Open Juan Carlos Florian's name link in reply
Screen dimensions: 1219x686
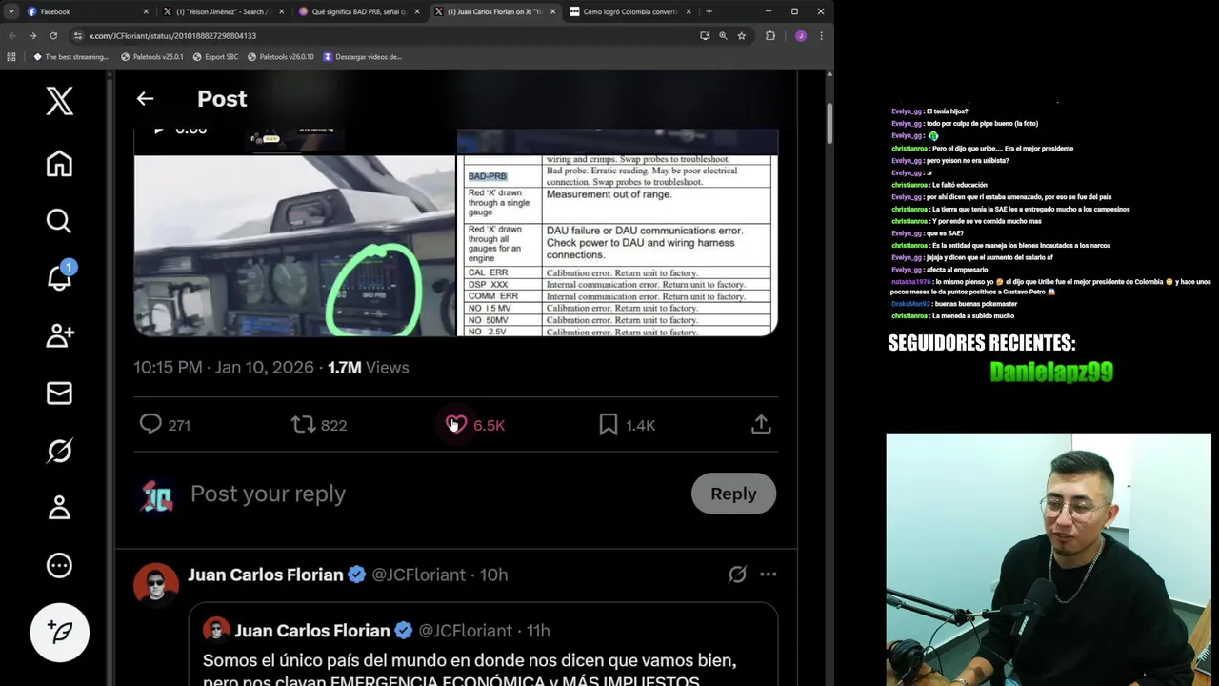point(265,575)
